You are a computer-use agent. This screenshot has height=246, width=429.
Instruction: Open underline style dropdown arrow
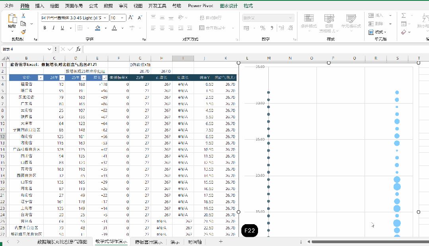coord(71,28)
